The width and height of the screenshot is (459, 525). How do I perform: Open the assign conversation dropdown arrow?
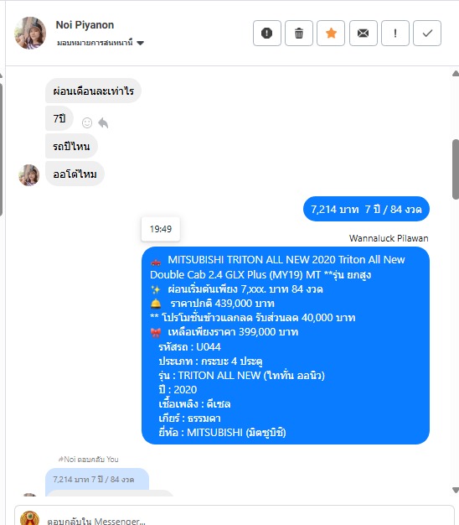pyautogui.click(x=141, y=43)
